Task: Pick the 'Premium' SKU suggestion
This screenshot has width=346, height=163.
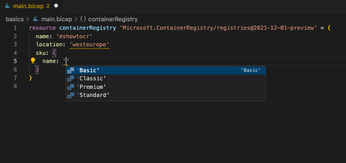Action: [166, 87]
